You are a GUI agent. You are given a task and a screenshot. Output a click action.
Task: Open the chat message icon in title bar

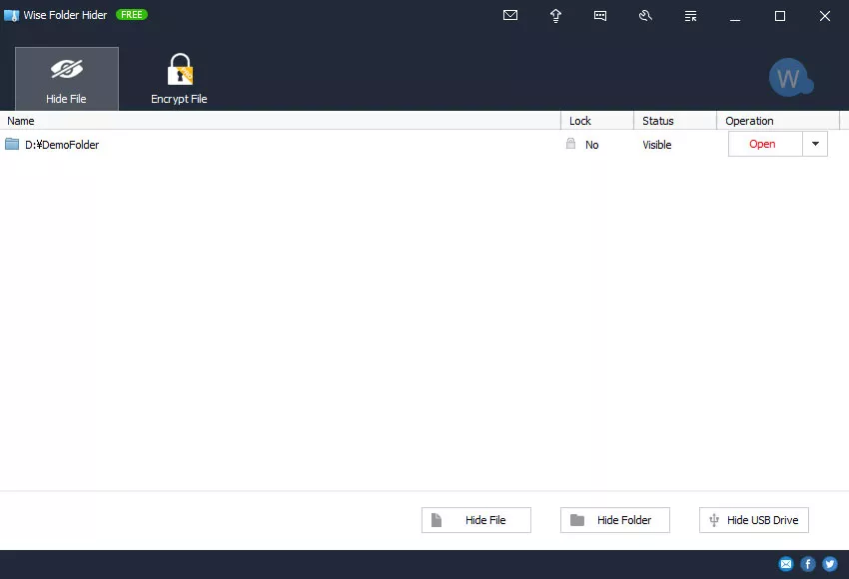600,16
